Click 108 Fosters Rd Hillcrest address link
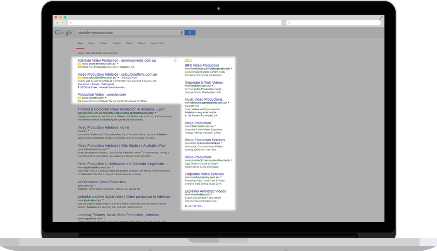The width and height of the screenshot is (437, 251). pyautogui.click(x=202, y=115)
